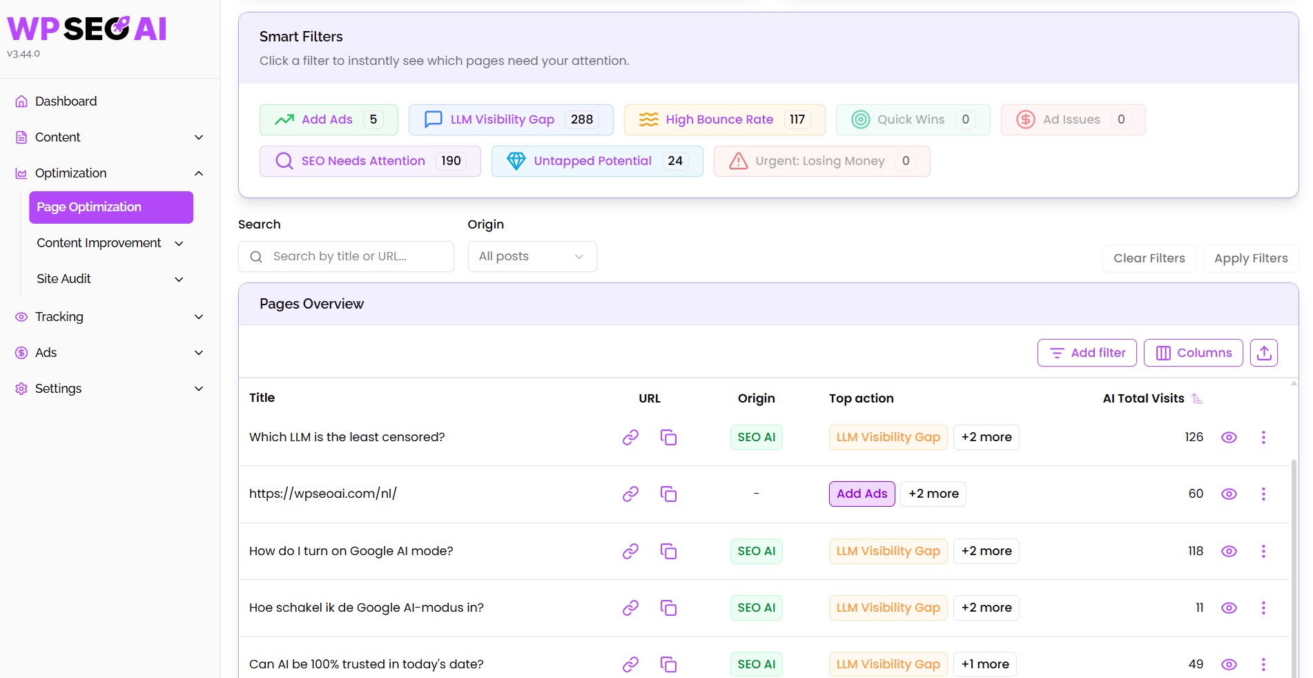The image size is (1313, 678).
Task: View details eye for "Can AI be 100% trusted" row
Action: point(1229,664)
